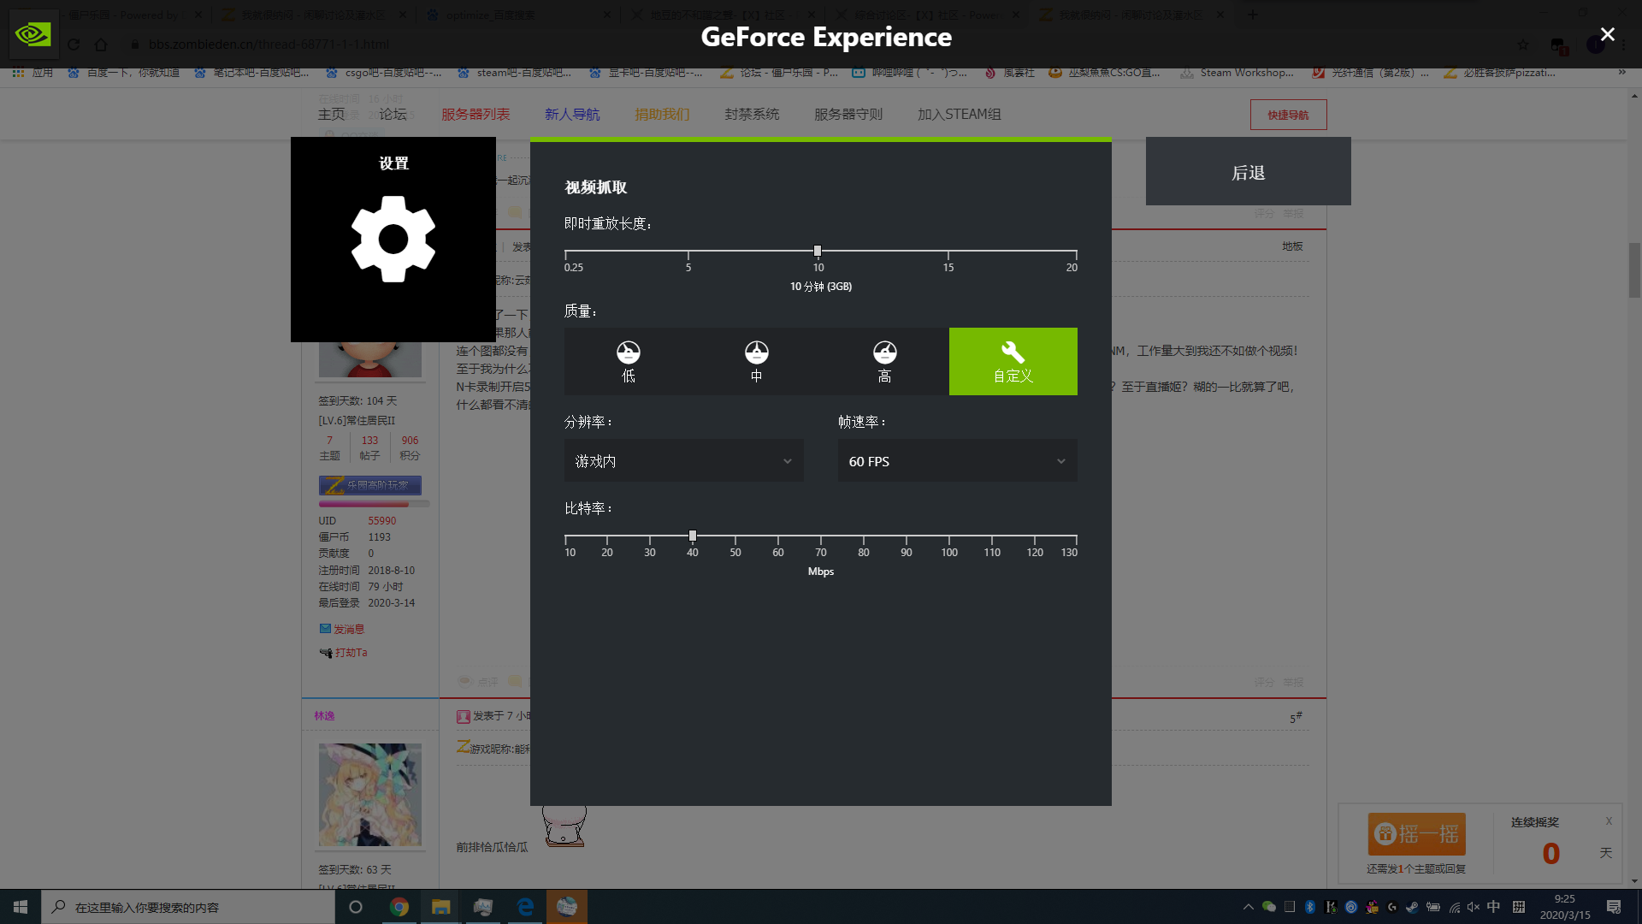Select the 高 (High) quality preset
Screen dimensions: 1642x924
coord(884,361)
